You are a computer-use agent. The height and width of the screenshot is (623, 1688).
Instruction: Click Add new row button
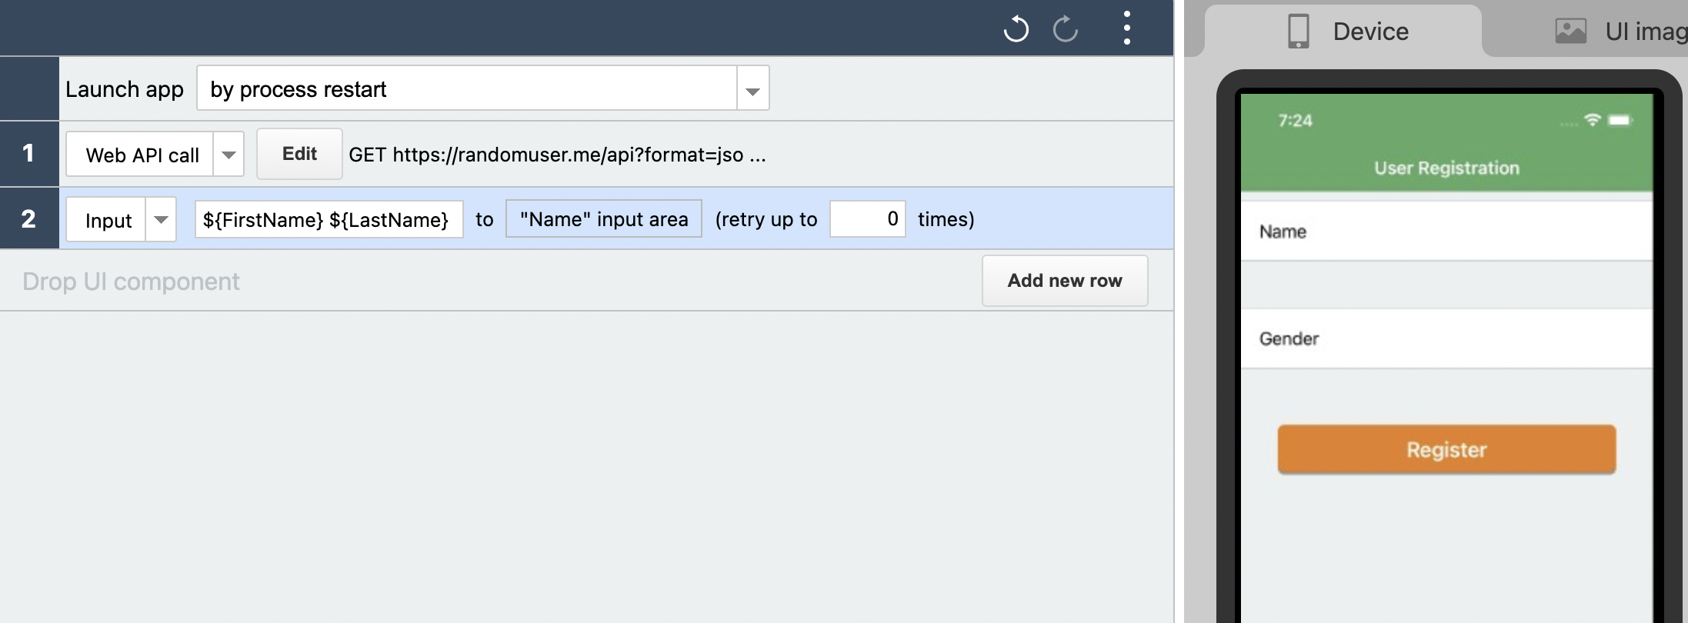pos(1065,281)
